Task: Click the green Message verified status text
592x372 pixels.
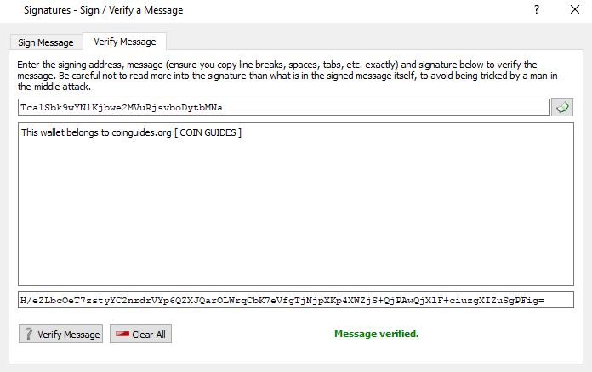Action: [x=377, y=334]
